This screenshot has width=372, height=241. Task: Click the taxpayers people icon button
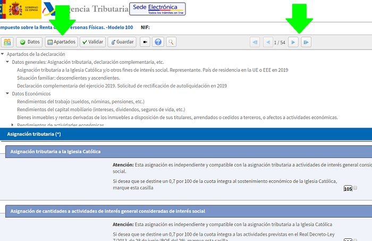pos(7,42)
